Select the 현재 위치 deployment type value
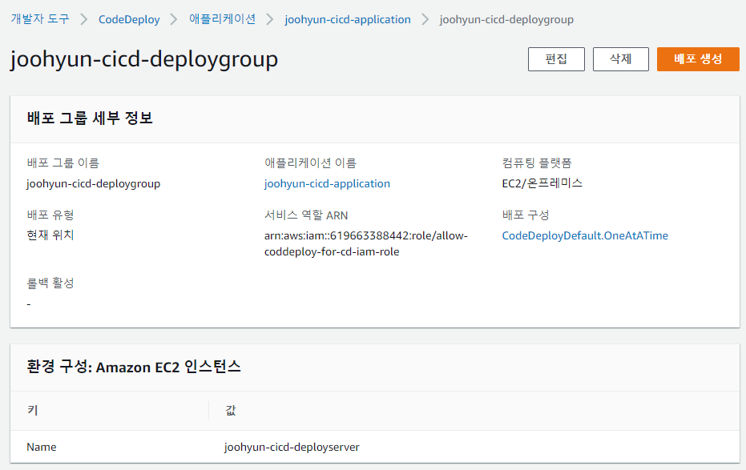Screen dimensions: 746x470 click(x=50, y=235)
